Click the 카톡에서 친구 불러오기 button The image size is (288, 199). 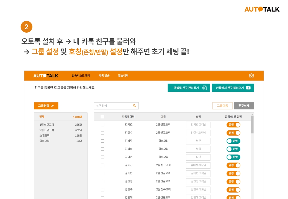coord(233,88)
